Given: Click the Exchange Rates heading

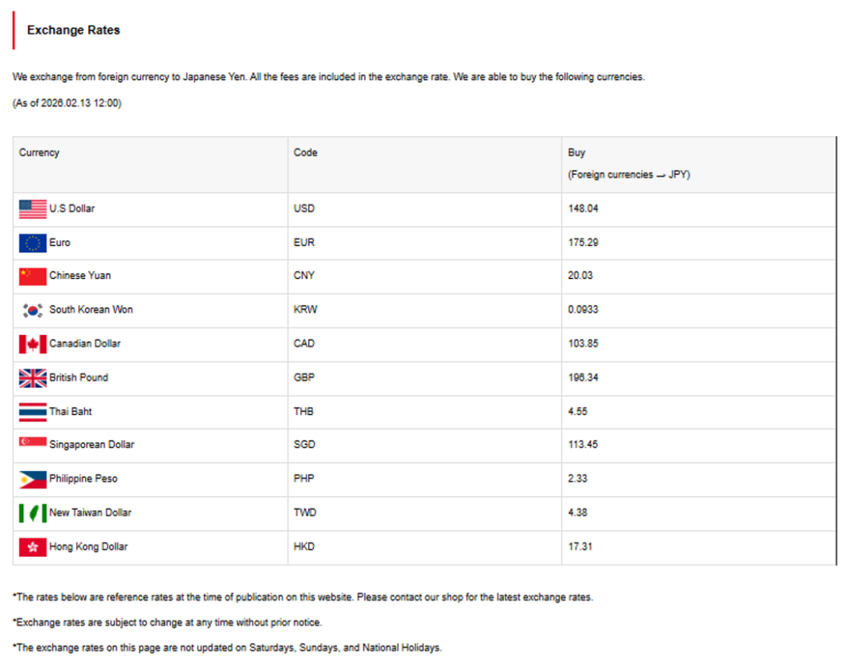Looking at the screenshot, I should tap(74, 31).
